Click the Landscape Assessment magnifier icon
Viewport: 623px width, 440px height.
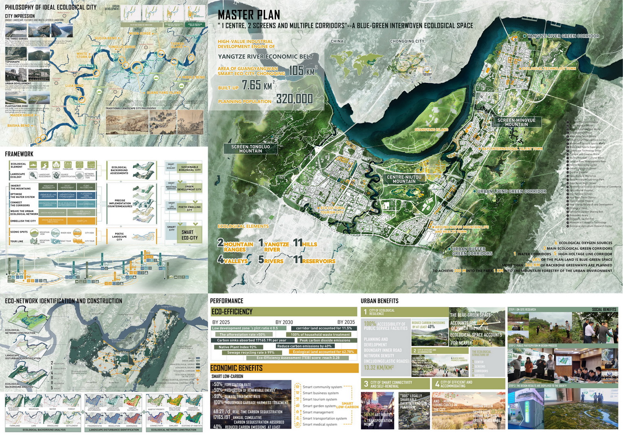point(33,175)
